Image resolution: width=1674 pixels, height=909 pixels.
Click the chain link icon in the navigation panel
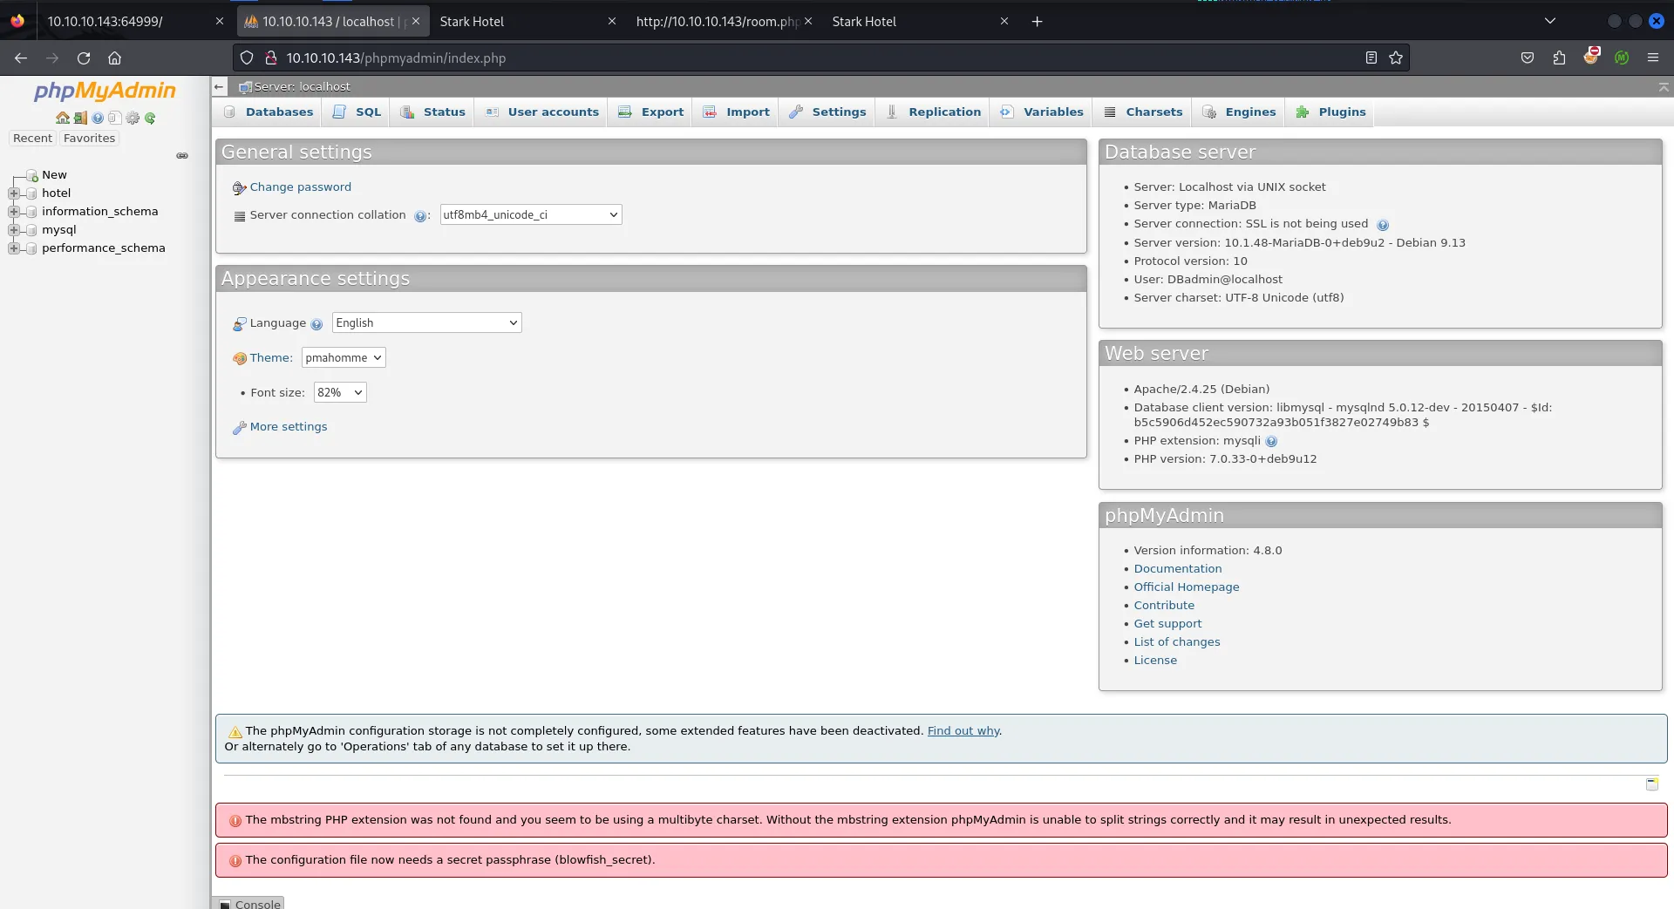[182, 156]
